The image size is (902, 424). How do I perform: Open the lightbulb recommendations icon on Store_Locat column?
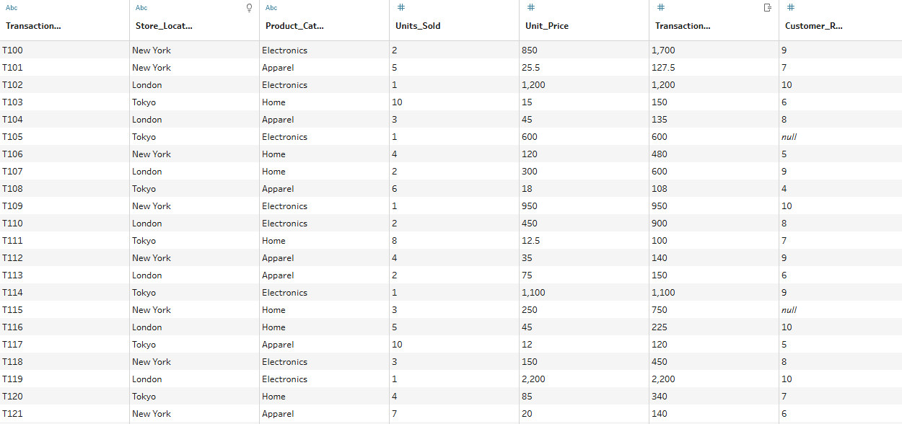(x=250, y=8)
